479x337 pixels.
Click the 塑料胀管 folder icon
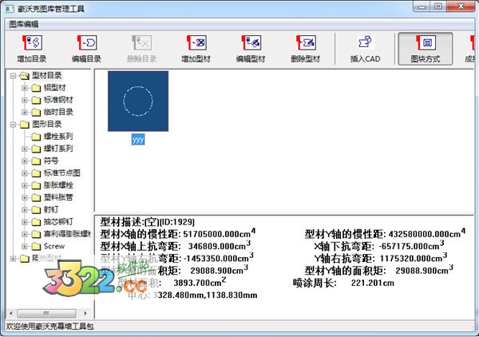[37, 197]
